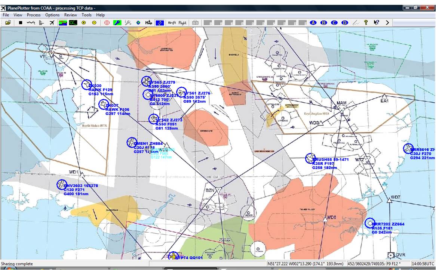The height and width of the screenshot is (270, 436).
Task: Select aircraft SYS63 ZJ279 symbol
Action: 146,81
